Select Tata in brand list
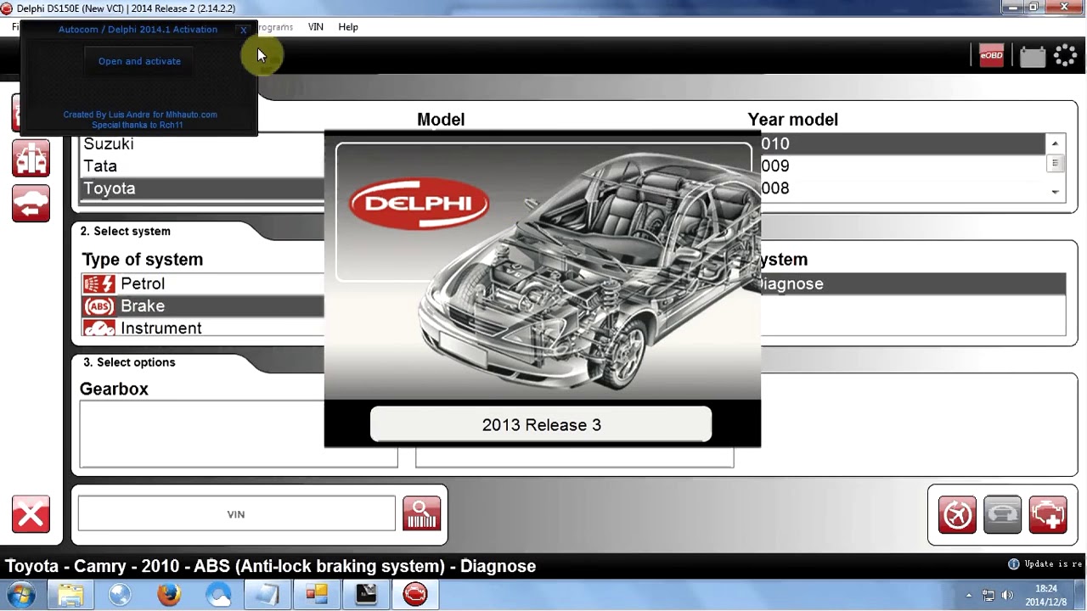Viewport: 1087px width, 611px height. point(202,166)
